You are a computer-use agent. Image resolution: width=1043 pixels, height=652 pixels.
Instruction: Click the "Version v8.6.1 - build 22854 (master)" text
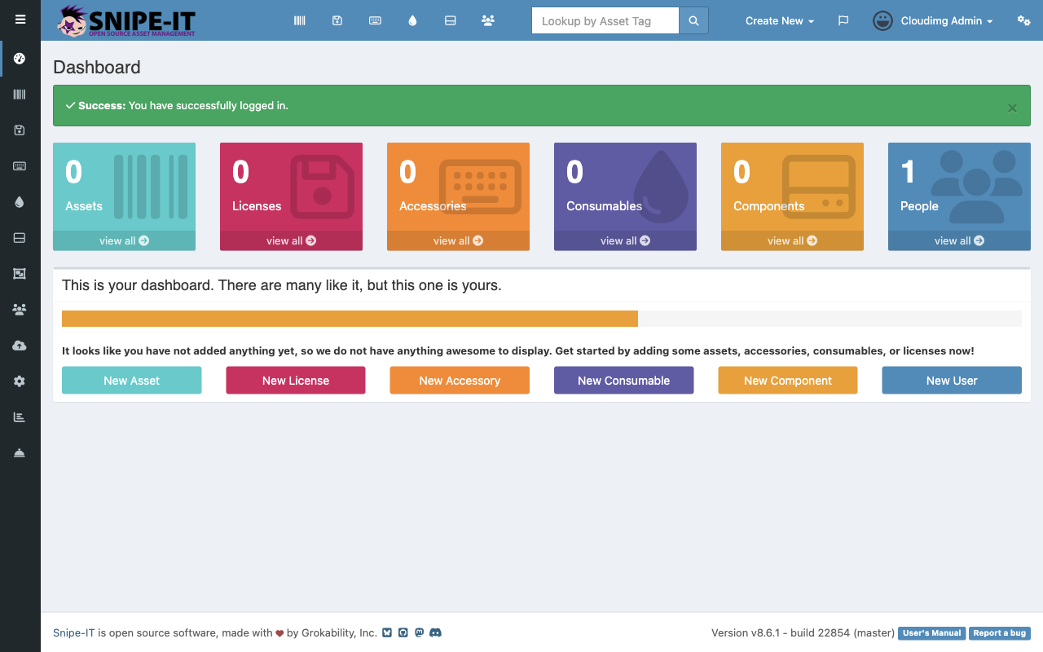(x=803, y=632)
